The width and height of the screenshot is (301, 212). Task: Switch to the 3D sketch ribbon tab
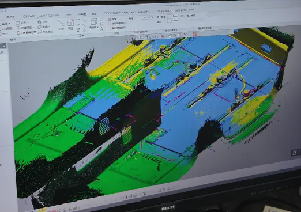pyautogui.click(x=81, y=14)
